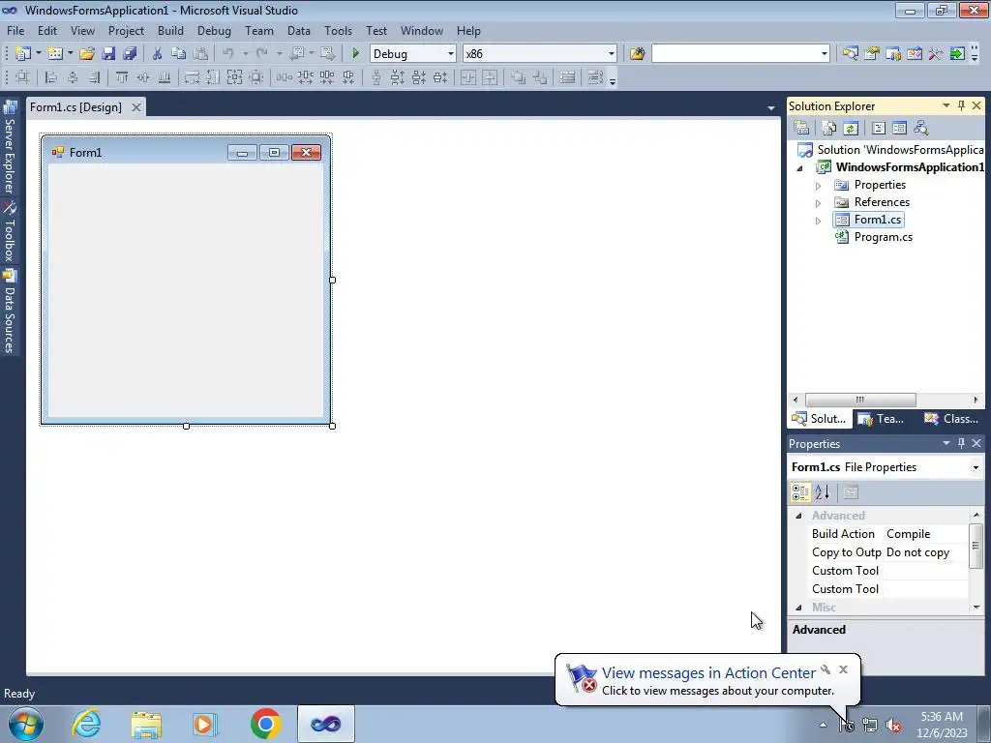The width and height of the screenshot is (991, 743).
Task: Open the Data Sources side tab
Action: point(10,312)
